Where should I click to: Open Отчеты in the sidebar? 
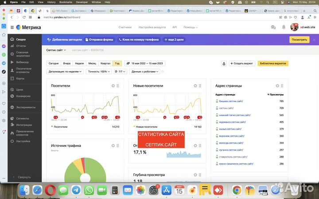21,46
